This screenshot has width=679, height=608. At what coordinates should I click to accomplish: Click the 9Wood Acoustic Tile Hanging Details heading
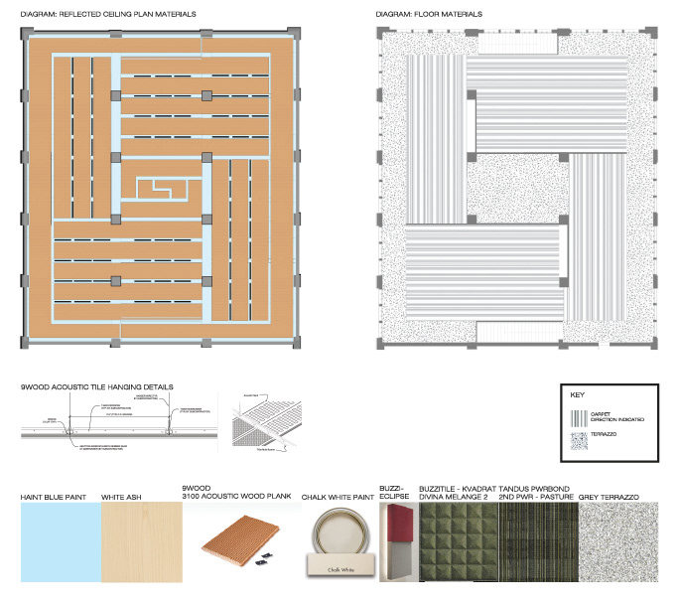(x=96, y=386)
